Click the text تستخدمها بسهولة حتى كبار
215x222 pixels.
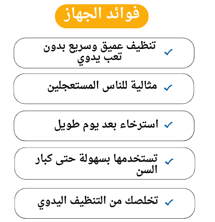coord(96,159)
